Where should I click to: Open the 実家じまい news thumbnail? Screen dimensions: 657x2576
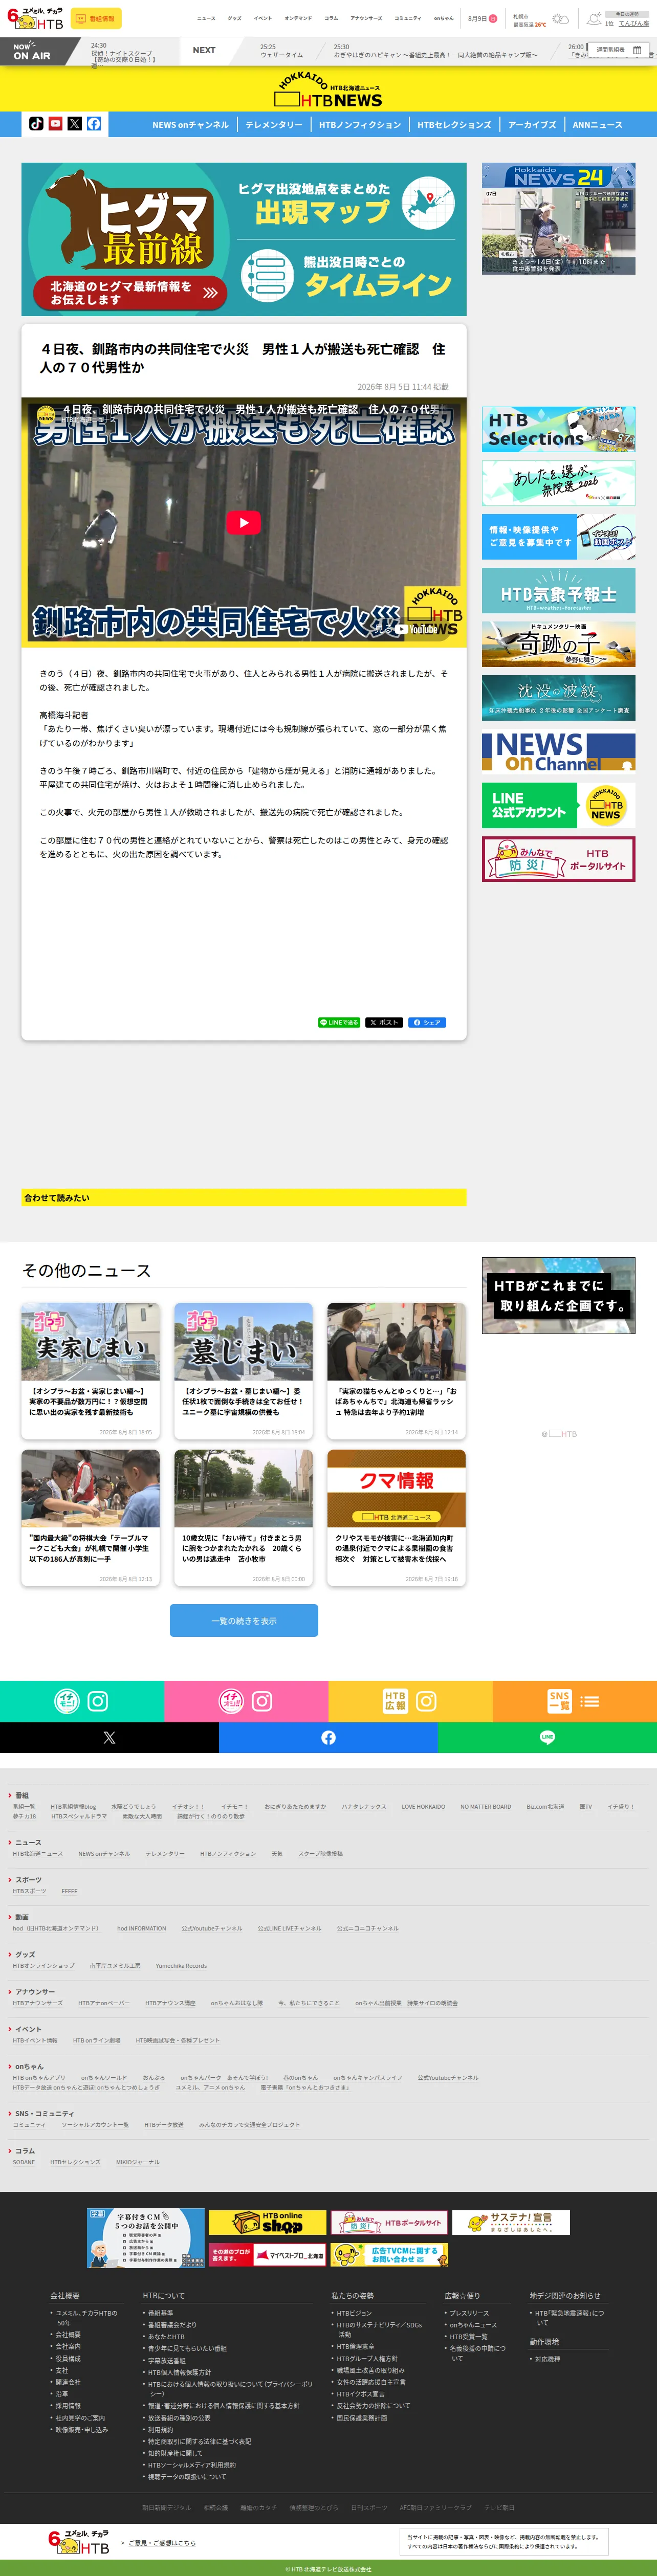91,1342
